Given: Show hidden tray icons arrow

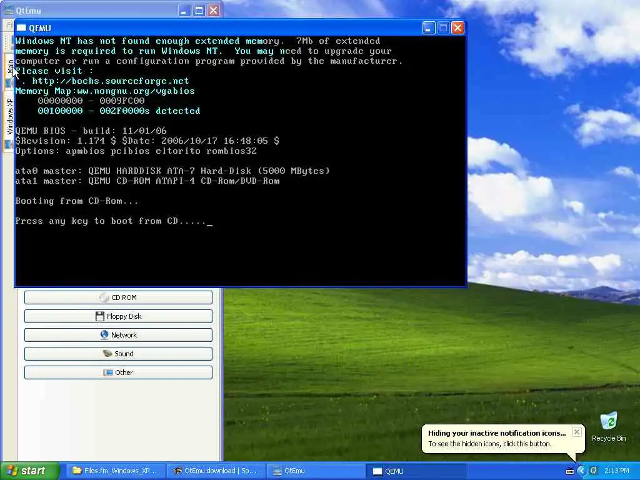Looking at the screenshot, I should [581, 471].
